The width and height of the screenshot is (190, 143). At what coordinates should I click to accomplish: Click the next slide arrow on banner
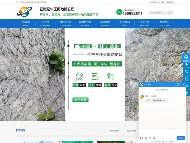(182, 74)
